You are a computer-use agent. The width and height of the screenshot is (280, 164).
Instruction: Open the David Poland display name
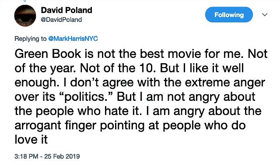(66, 10)
